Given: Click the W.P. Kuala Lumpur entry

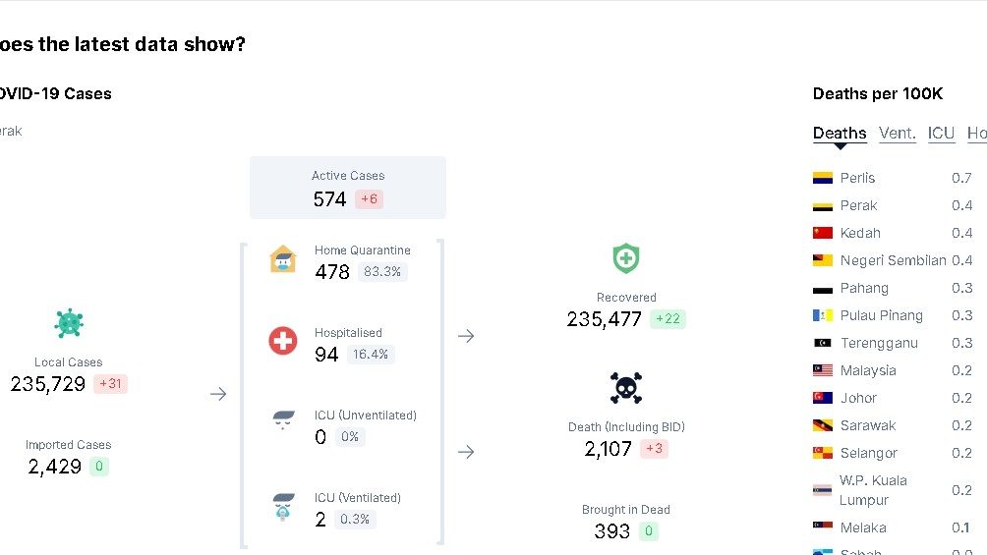Looking at the screenshot, I should point(873,490).
